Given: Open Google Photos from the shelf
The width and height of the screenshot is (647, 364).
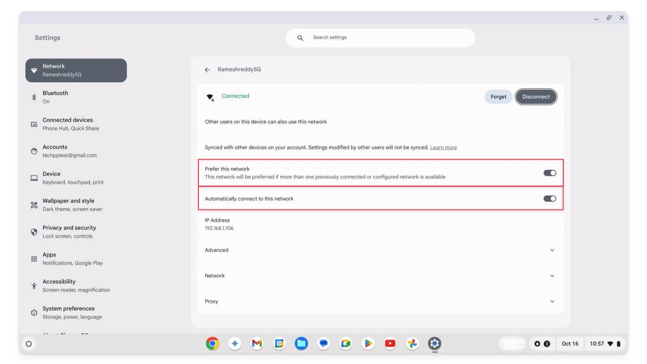Looking at the screenshot, I should coord(412,344).
